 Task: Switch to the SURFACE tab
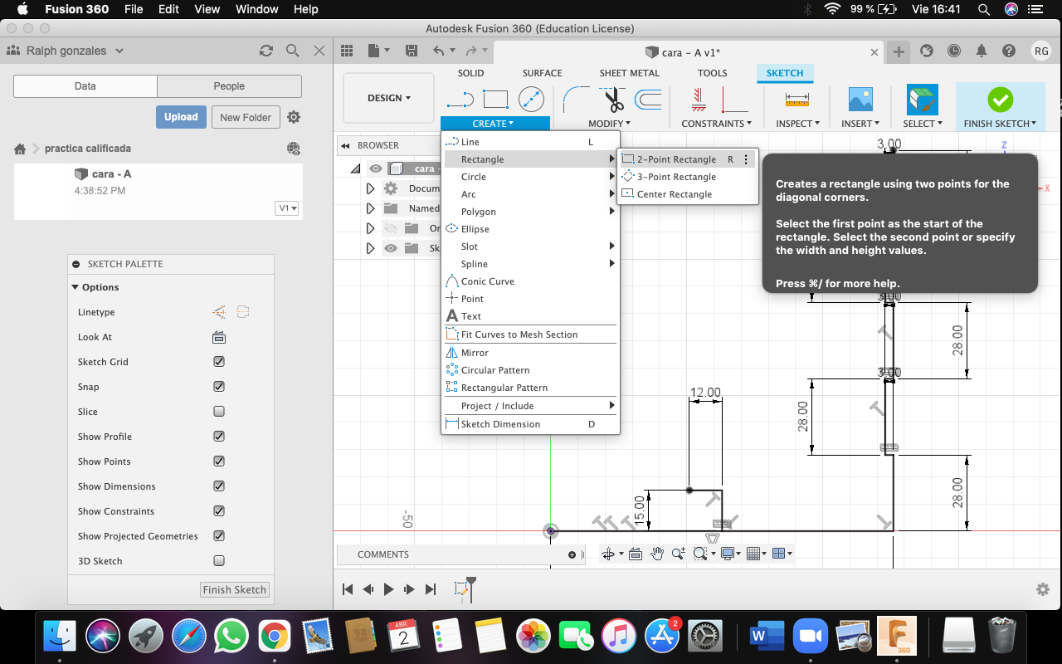[542, 73]
